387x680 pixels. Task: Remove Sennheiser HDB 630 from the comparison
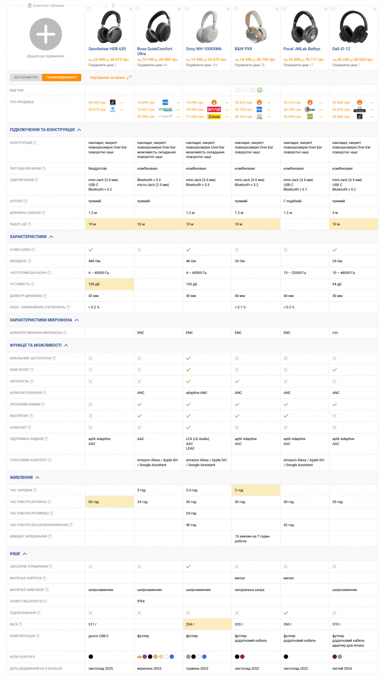(x=130, y=9)
